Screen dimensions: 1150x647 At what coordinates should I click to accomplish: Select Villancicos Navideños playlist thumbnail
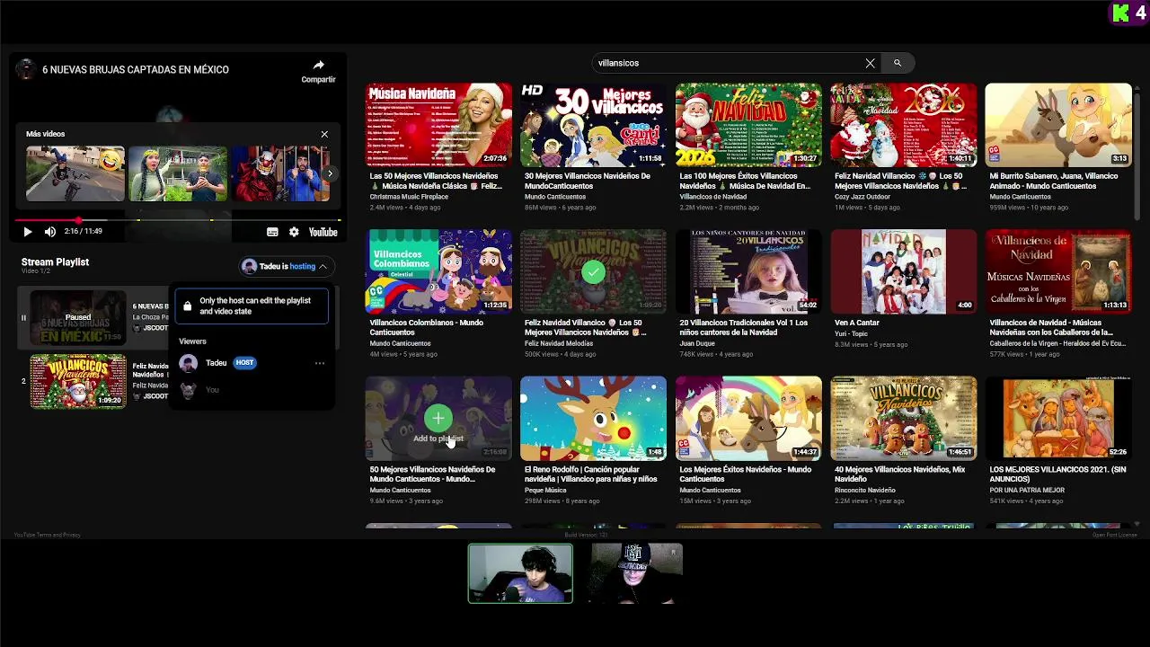(78, 381)
